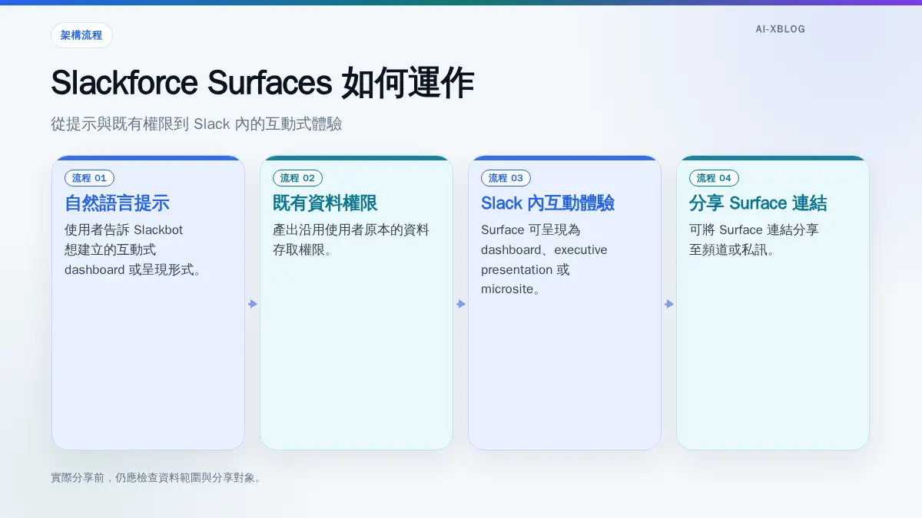The width and height of the screenshot is (922, 518).
Task: Click text line microsite。
Action: click(511, 289)
